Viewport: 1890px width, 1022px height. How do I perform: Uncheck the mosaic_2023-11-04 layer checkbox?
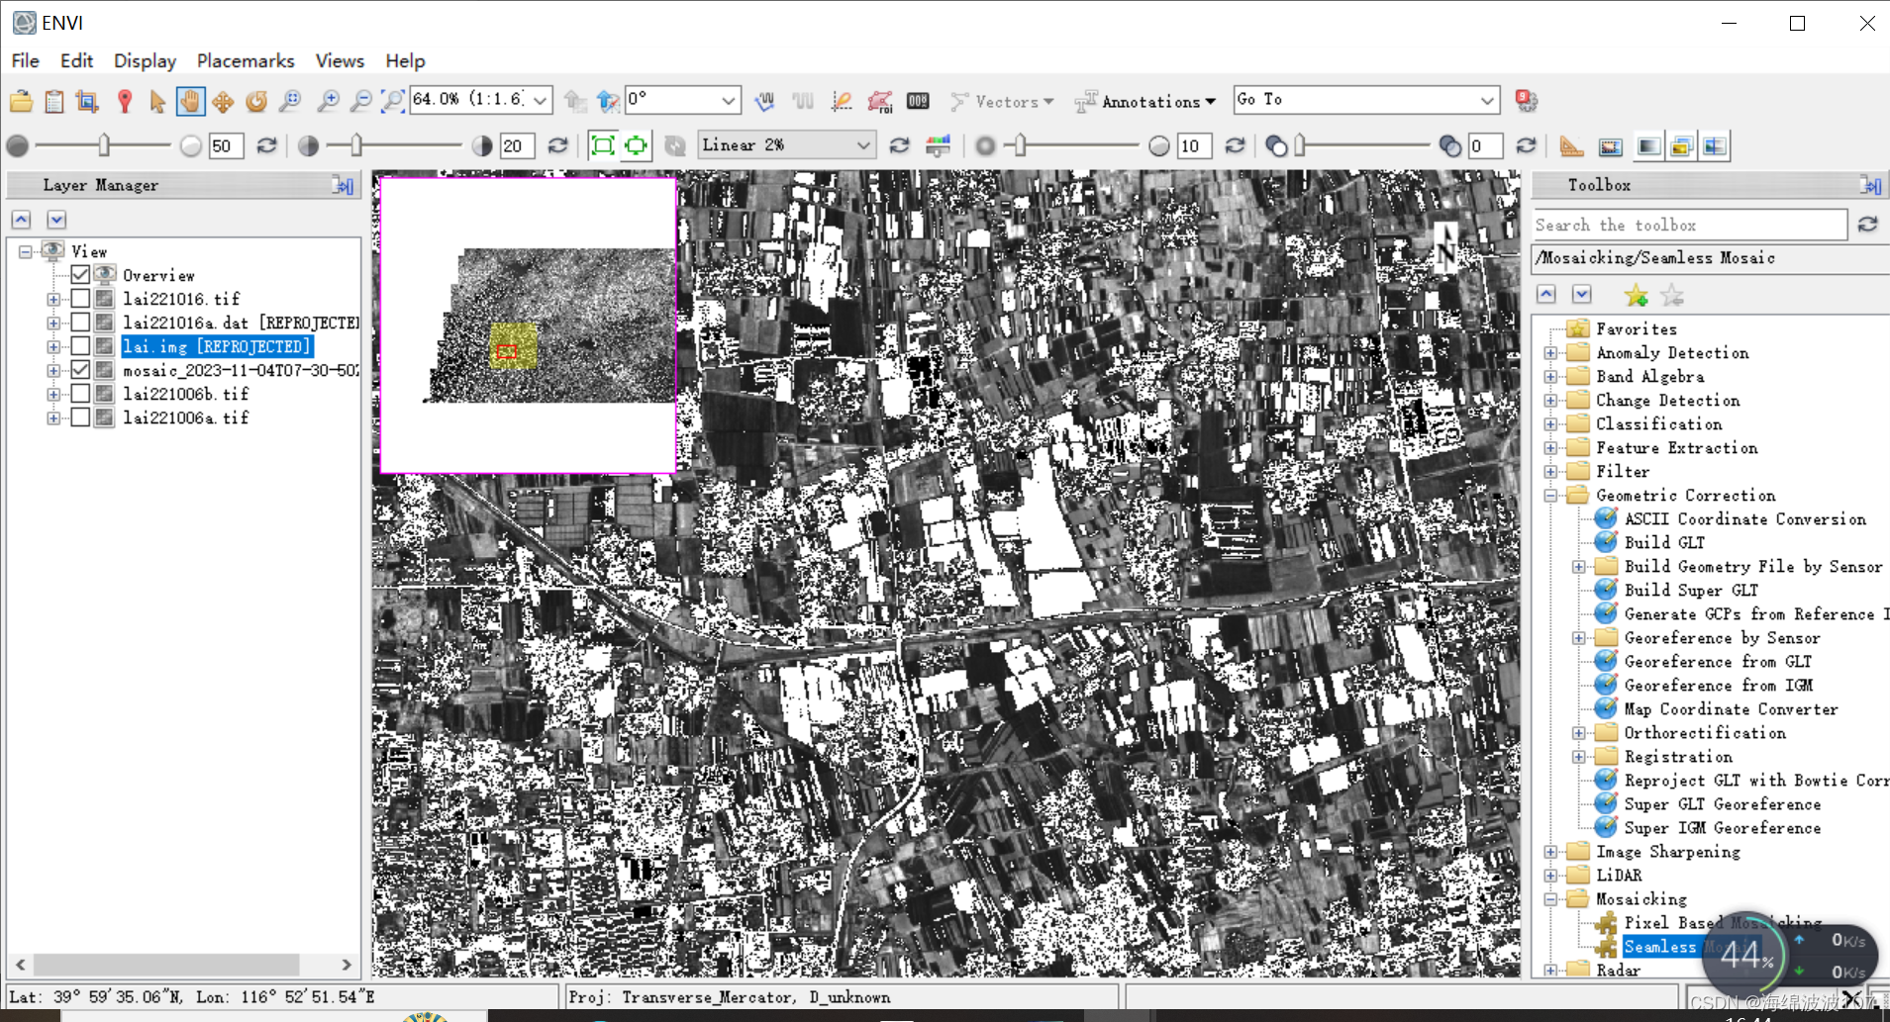coord(80,369)
